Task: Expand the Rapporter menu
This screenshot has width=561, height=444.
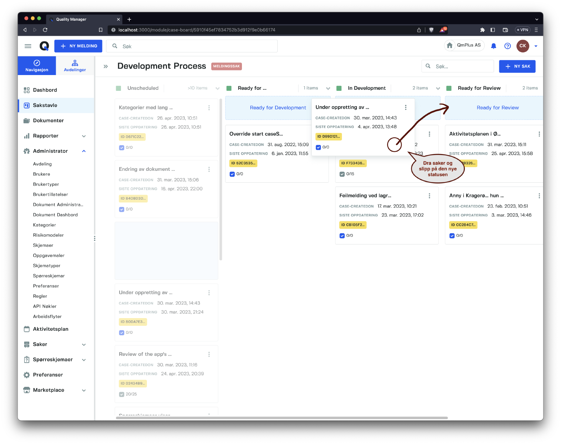Action: point(84,136)
